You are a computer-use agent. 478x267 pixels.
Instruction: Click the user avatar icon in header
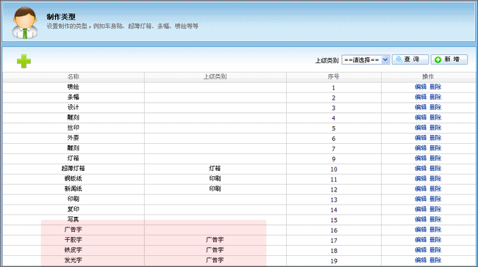pyautogui.click(x=25, y=23)
